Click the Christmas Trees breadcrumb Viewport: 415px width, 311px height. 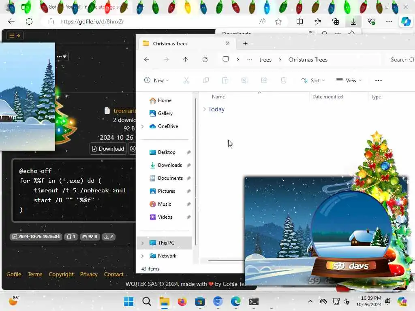(308, 60)
